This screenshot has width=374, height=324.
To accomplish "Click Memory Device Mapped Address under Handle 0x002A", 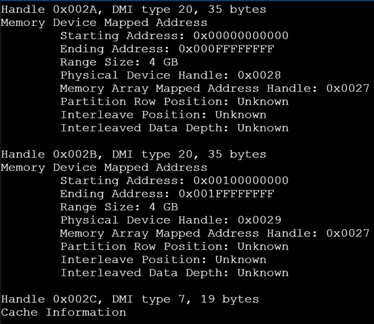I will [104, 23].
